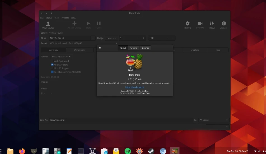The height and width of the screenshot is (154, 266).
Task: Open the Activity info icon
Action: click(224, 24)
